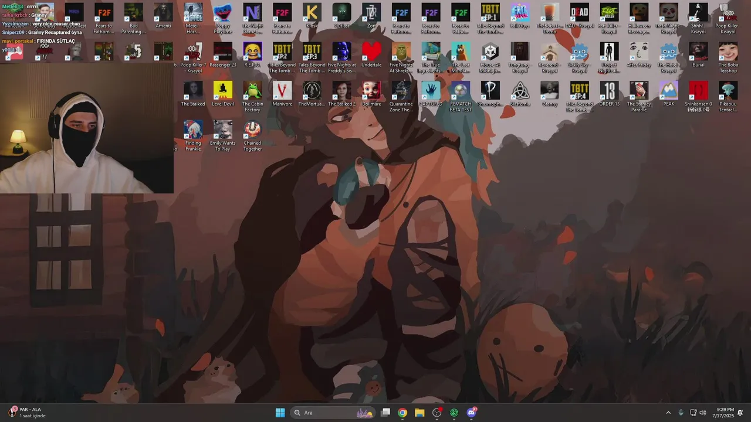Open the Windows Start menu
751x422 pixels.
[x=280, y=413]
